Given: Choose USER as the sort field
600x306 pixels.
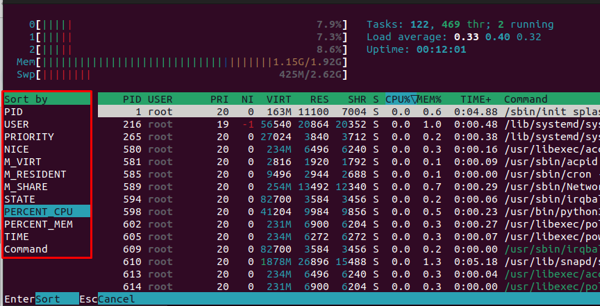Looking at the screenshot, I should (x=17, y=124).
